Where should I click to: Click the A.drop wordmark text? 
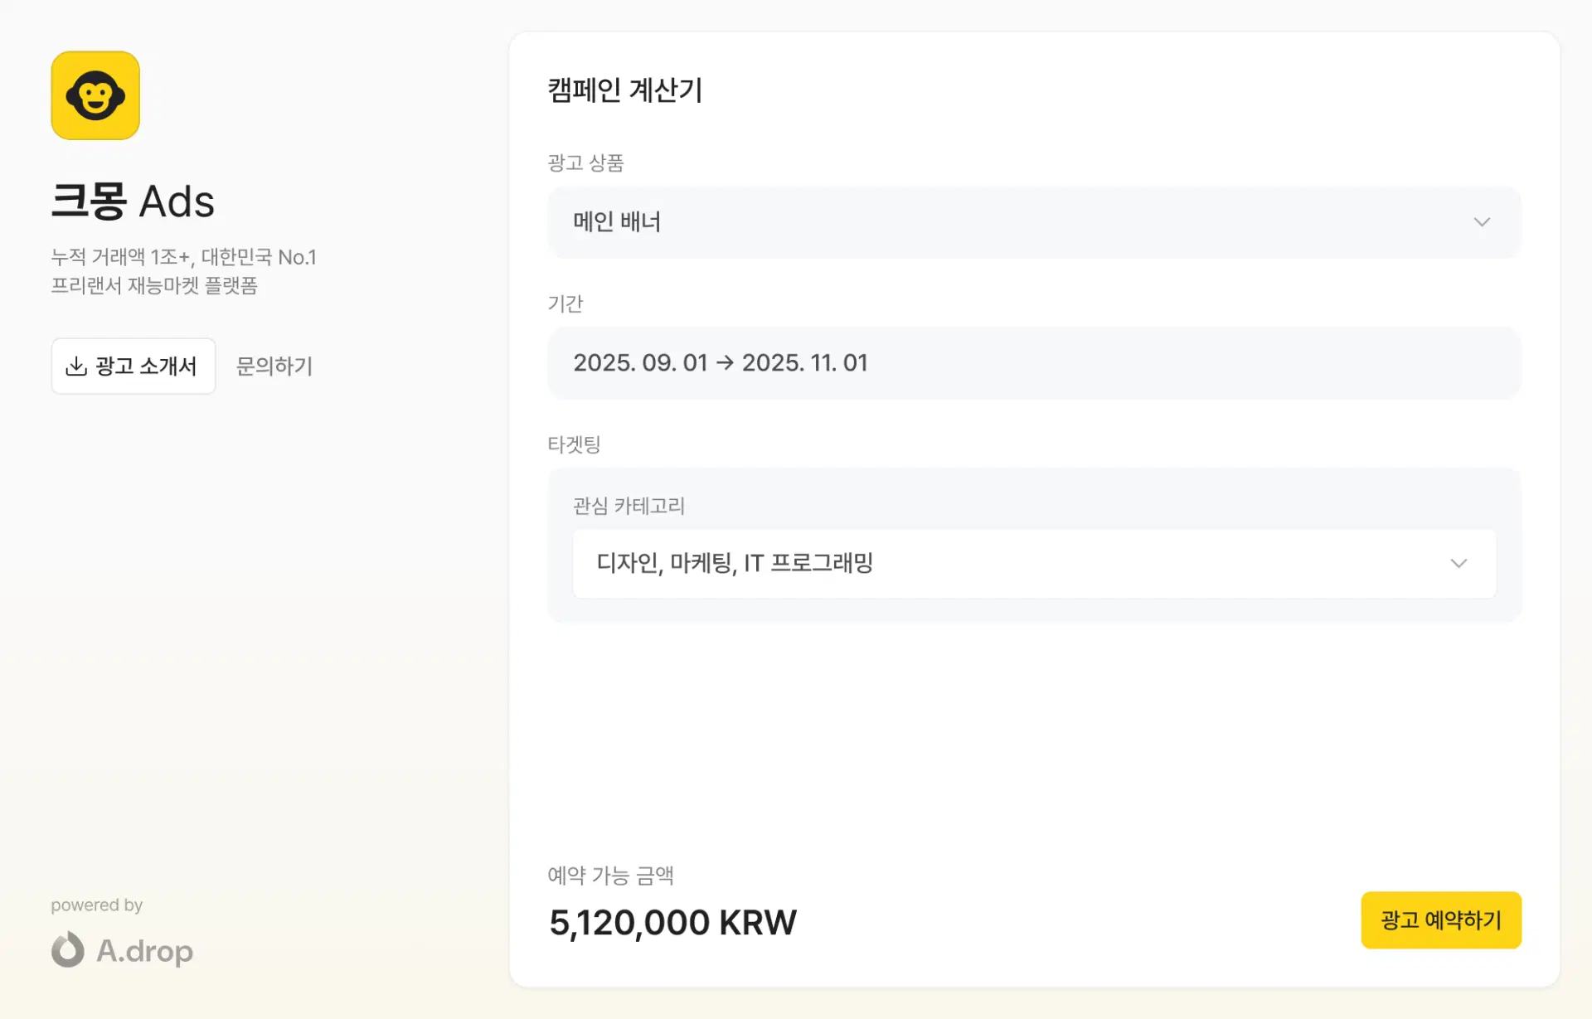[145, 951]
